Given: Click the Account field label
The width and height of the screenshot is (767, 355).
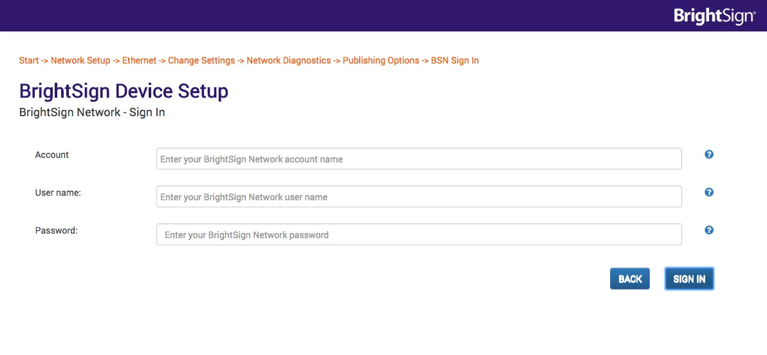Looking at the screenshot, I should click(52, 155).
